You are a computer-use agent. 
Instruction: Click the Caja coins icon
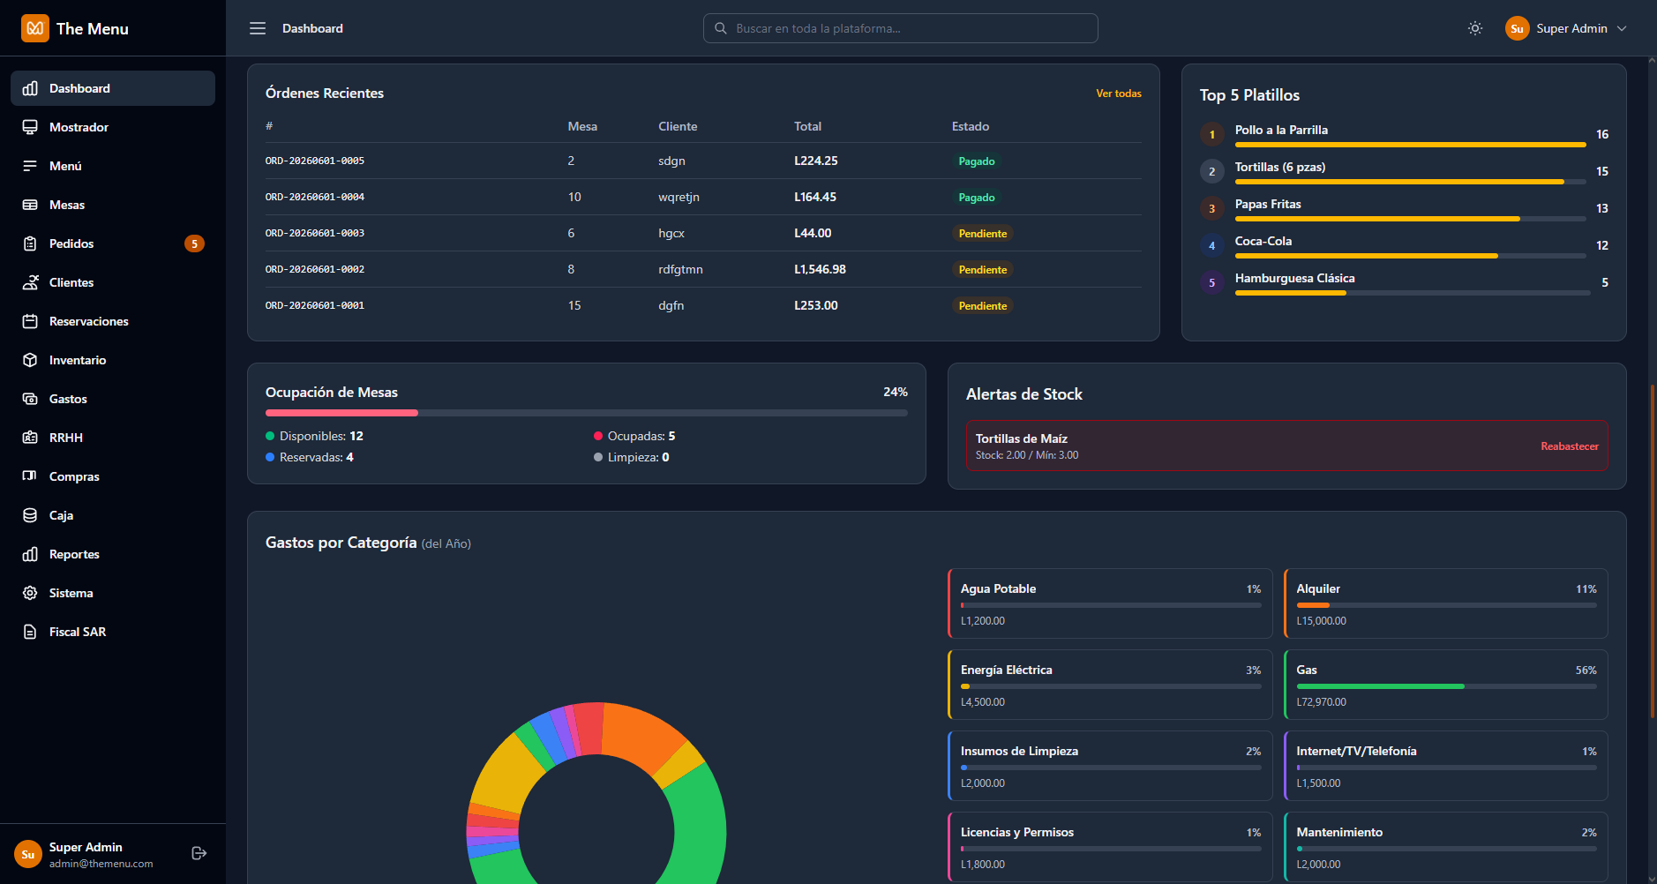click(x=30, y=515)
